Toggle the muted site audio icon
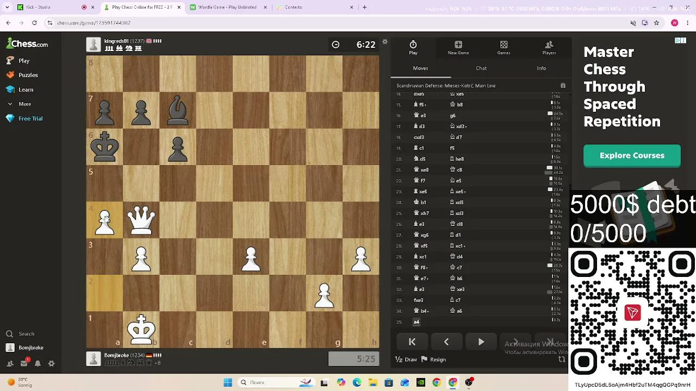 (633, 23)
